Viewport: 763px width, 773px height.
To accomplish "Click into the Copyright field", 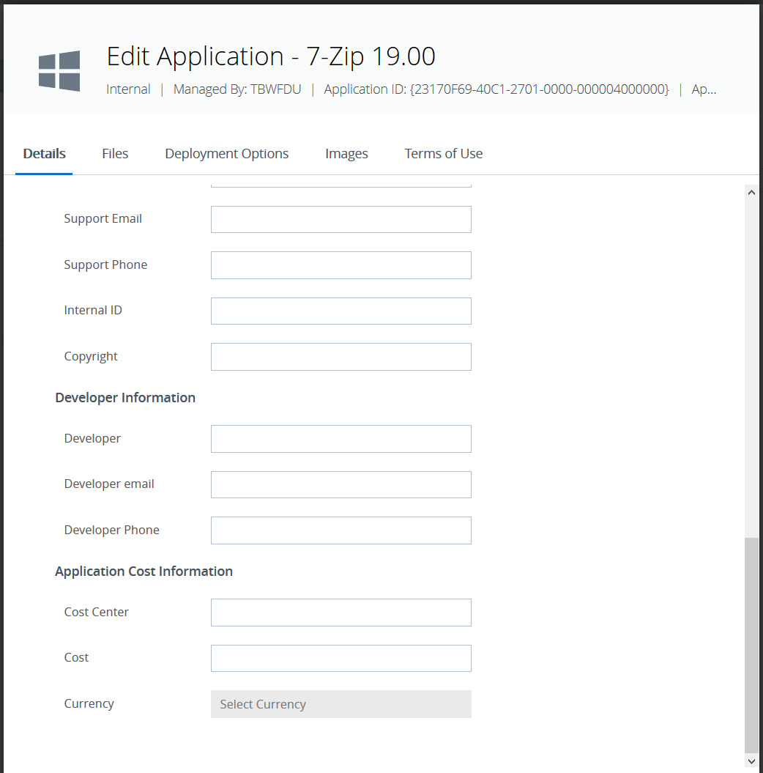I will (x=341, y=357).
